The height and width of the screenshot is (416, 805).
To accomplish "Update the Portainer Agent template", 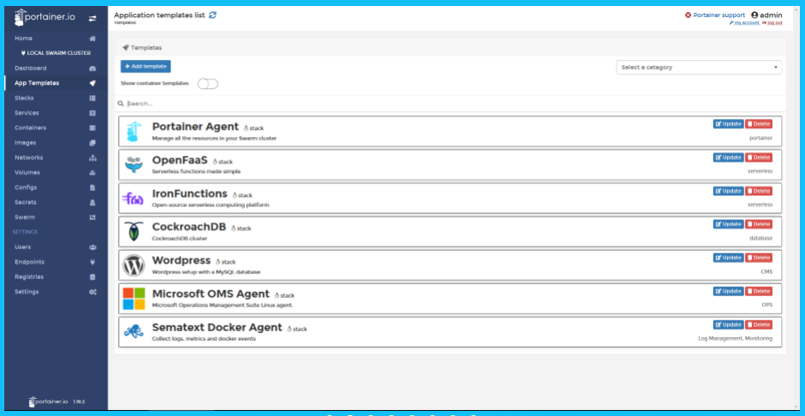I will click(728, 123).
